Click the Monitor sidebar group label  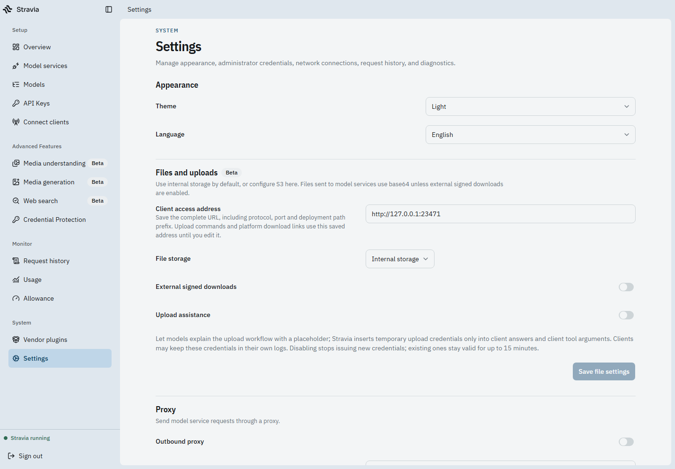coord(22,244)
